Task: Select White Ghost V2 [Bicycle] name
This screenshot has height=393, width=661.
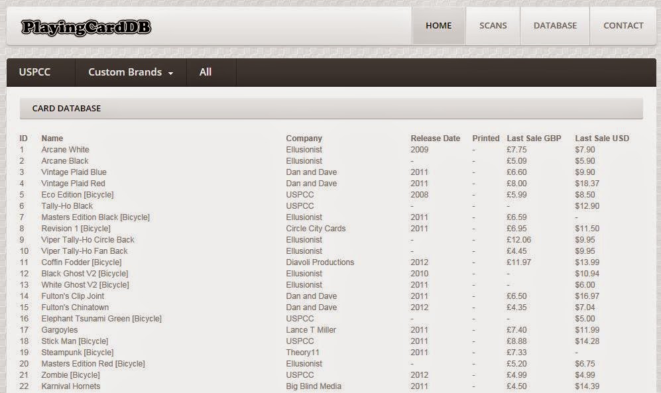Action: click(x=85, y=285)
